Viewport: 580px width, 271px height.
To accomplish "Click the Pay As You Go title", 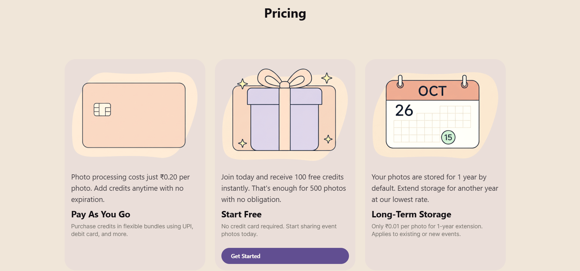I will 101,214.
